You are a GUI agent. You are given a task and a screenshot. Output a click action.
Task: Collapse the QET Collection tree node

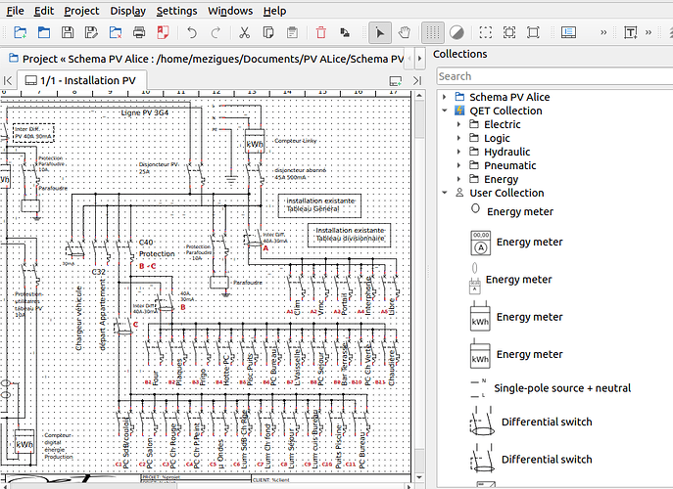click(445, 111)
